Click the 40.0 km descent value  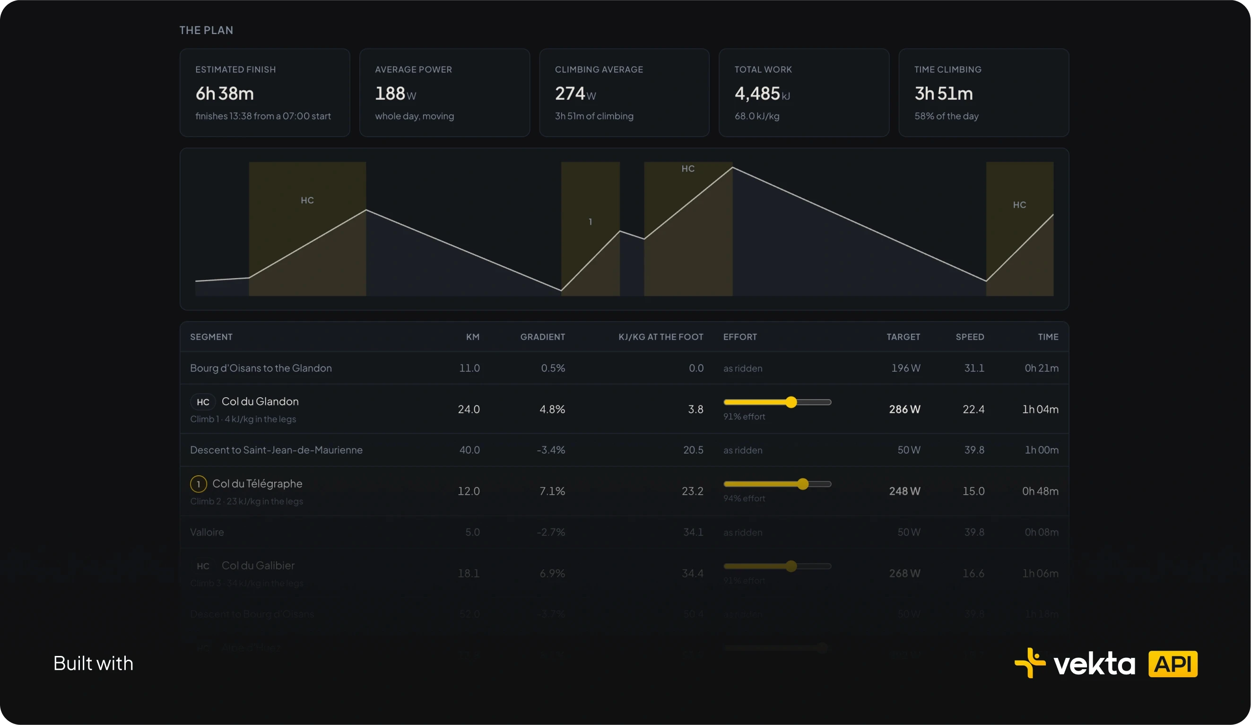[x=469, y=450]
